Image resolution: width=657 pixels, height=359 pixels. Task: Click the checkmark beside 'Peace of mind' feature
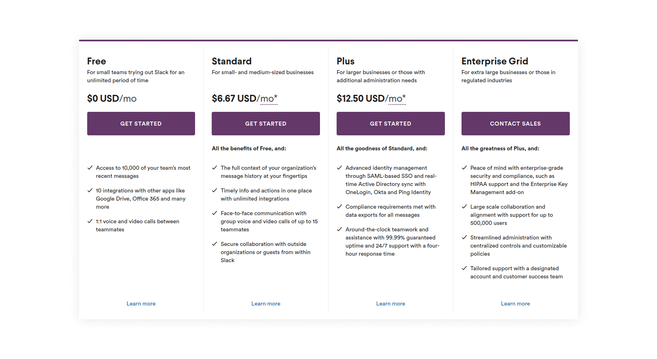[464, 168]
